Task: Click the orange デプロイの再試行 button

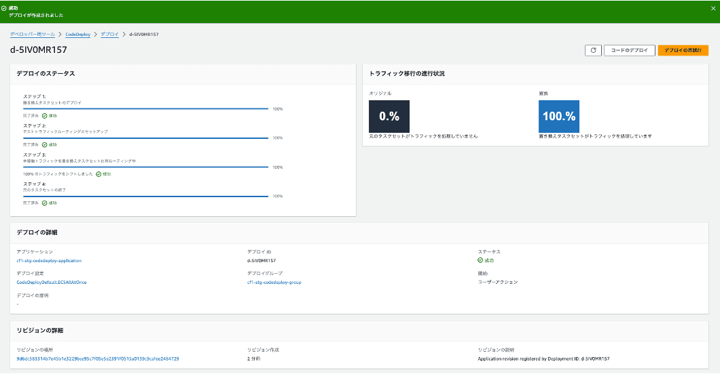Action: click(683, 50)
